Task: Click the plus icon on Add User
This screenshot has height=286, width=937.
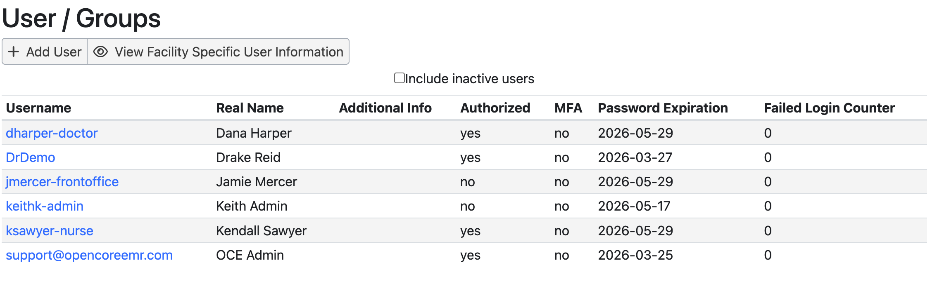Action: 14,52
